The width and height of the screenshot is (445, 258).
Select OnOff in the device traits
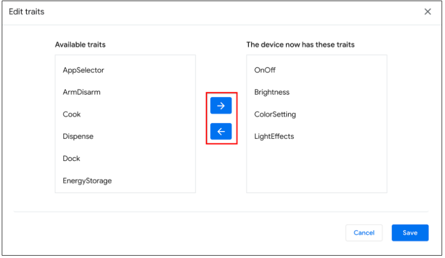coord(265,70)
